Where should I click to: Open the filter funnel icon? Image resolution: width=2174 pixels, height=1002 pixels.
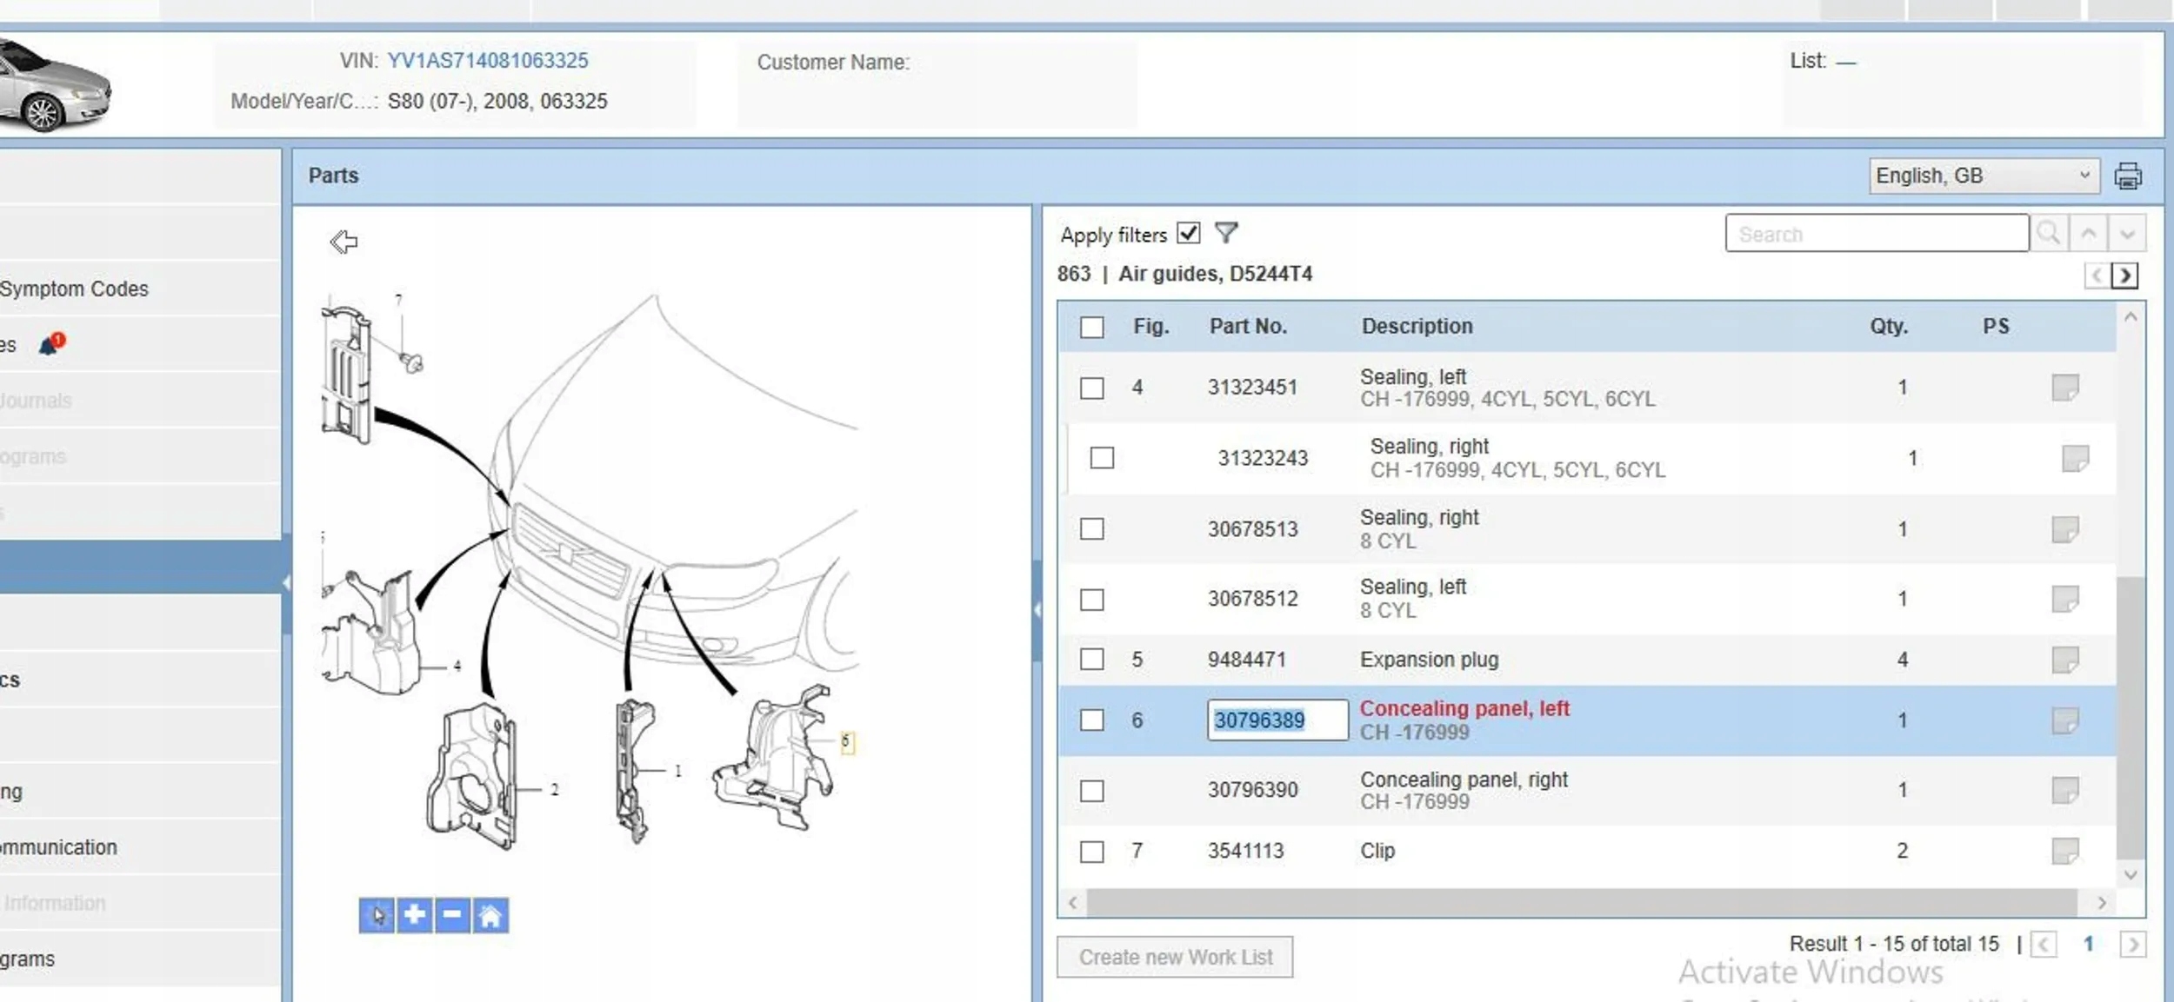coord(1226,233)
